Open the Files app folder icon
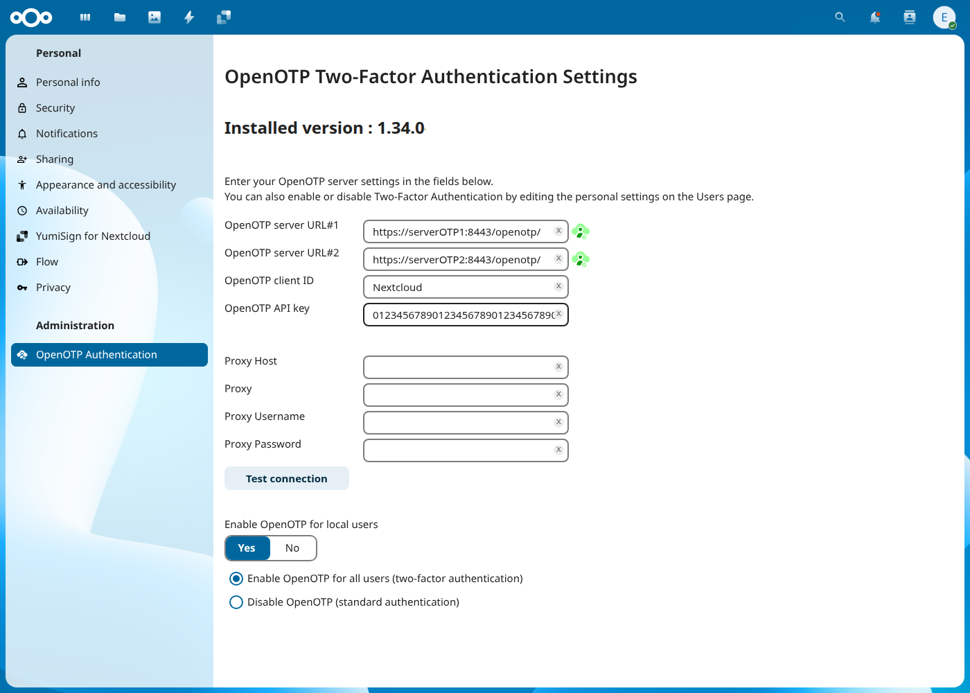 (x=120, y=17)
